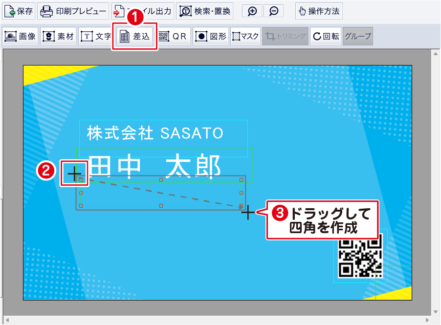Click the 保存 save button

[19, 11]
